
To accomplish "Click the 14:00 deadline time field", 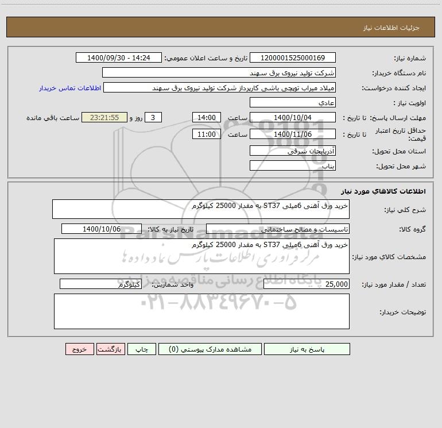I will (x=207, y=117).
